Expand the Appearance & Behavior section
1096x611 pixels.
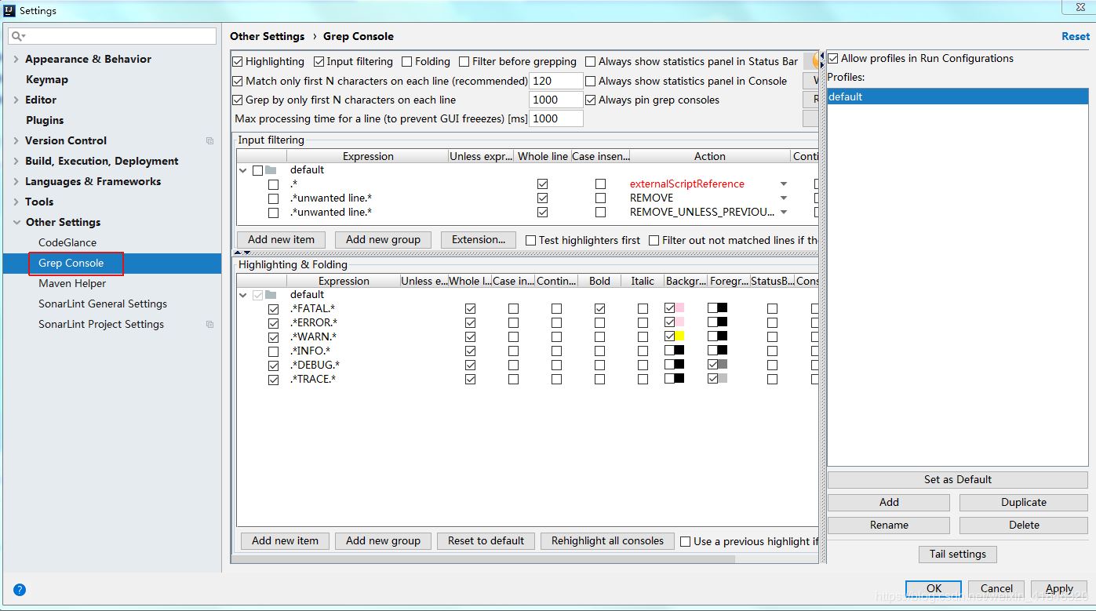[16, 59]
